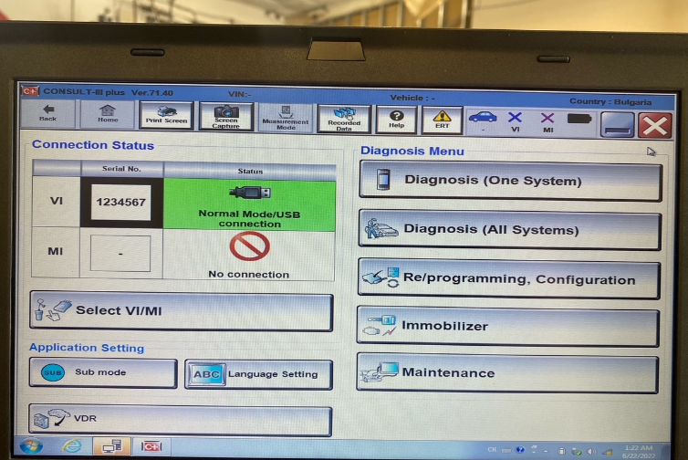Click the VIN:- field in title bar
Viewport: 688px width, 460px height.
coord(240,94)
